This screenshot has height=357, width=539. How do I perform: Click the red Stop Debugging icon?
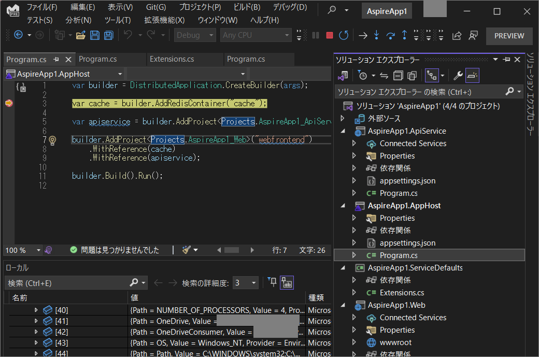[330, 35]
